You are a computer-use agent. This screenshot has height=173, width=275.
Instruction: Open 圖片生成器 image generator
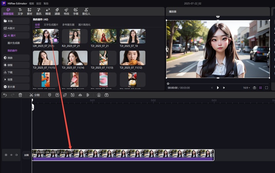point(14,43)
